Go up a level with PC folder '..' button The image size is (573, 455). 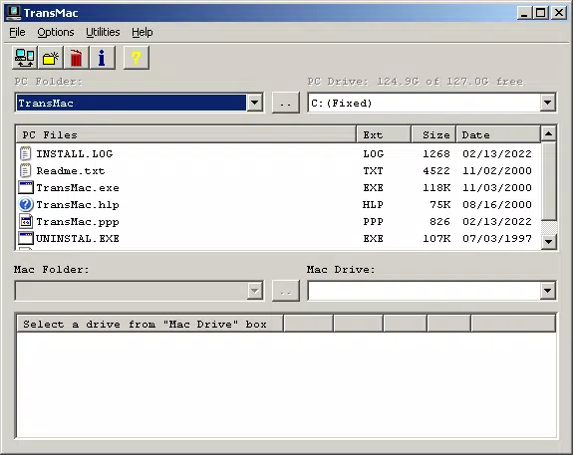286,103
